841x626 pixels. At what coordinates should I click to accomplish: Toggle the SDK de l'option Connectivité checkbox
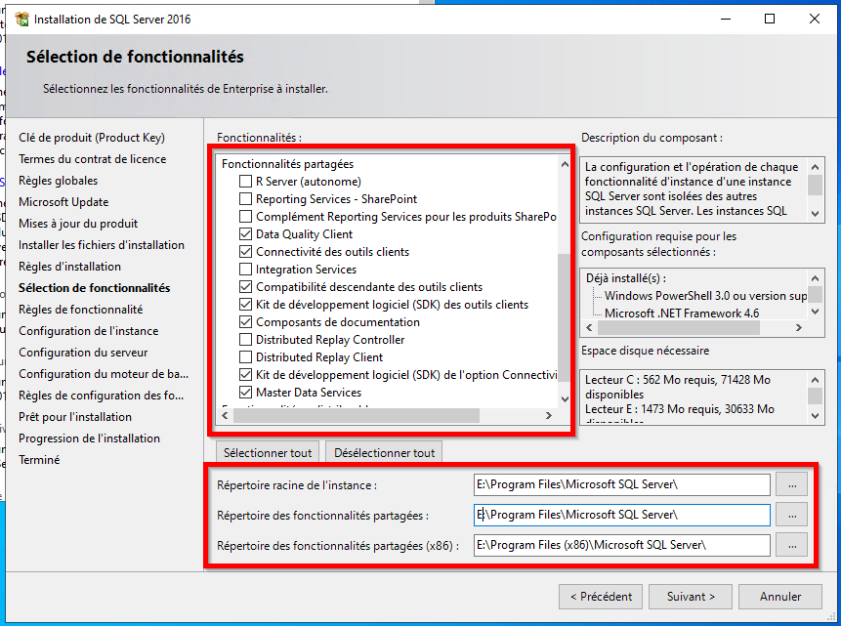[x=245, y=375]
